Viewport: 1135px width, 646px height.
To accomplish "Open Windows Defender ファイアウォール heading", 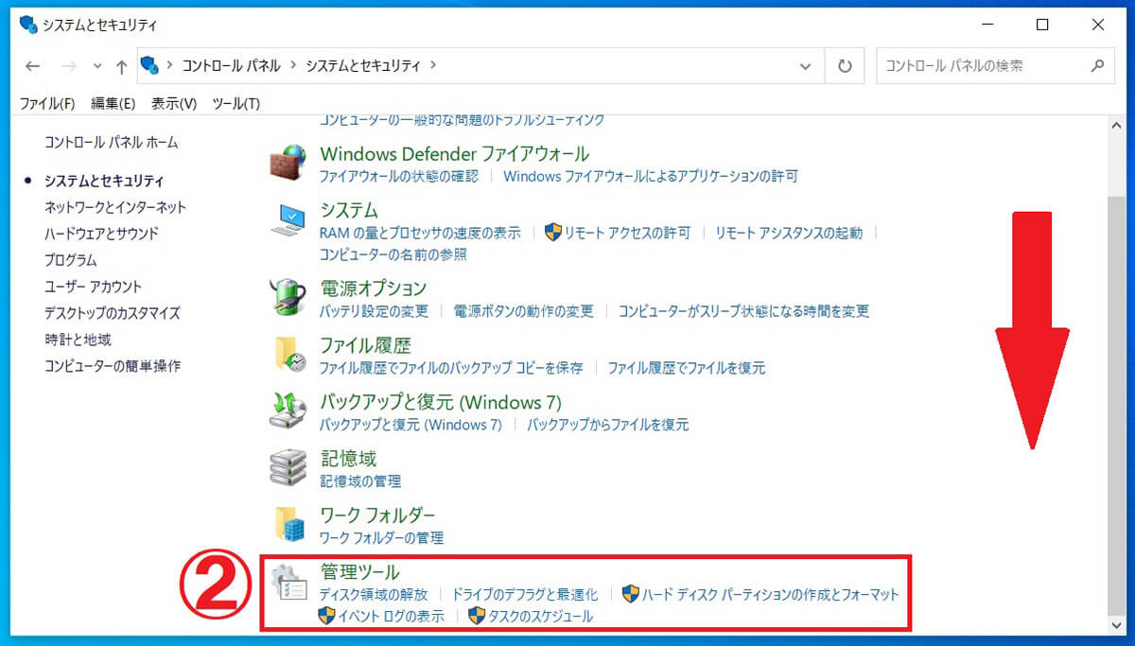I will coord(455,153).
